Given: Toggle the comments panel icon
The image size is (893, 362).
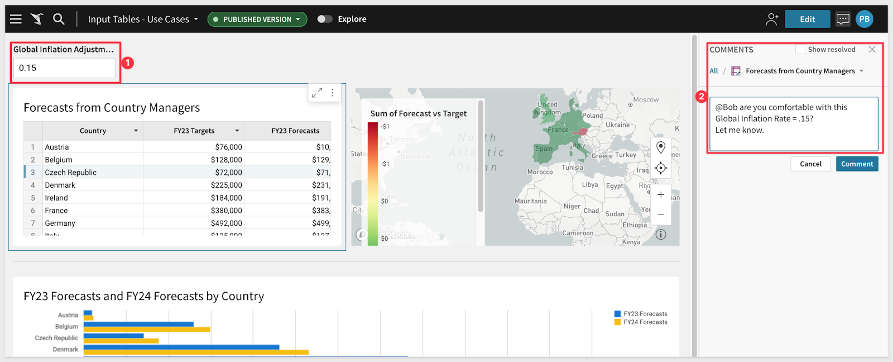Looking at the screenshot, I should [x=843, y=19].
